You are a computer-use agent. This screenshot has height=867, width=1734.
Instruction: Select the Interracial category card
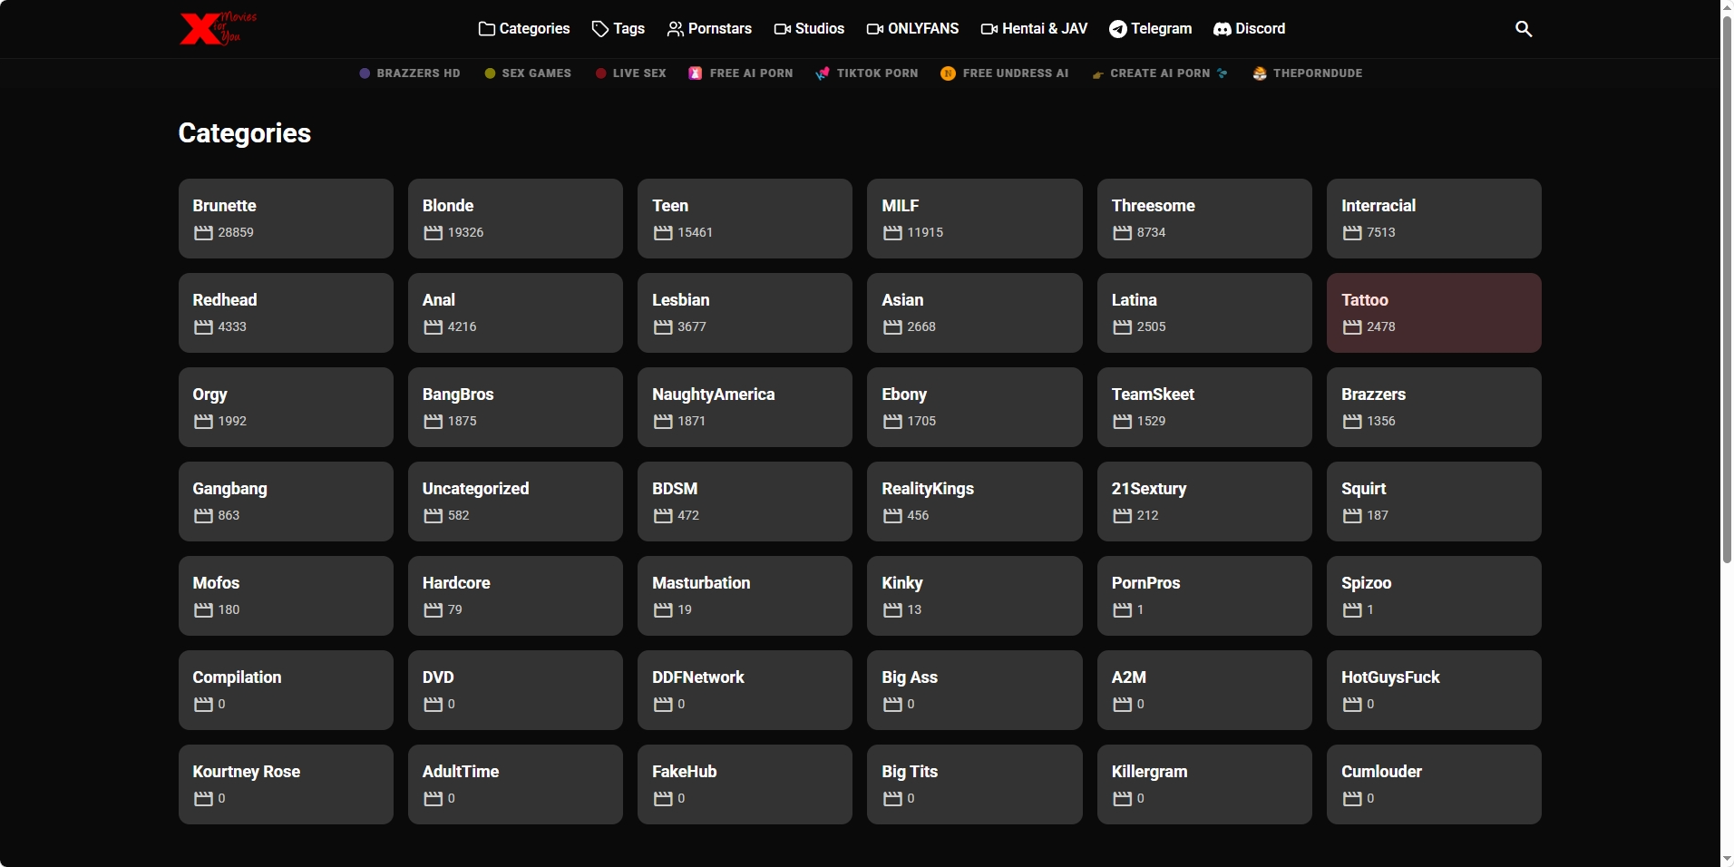1434,219
